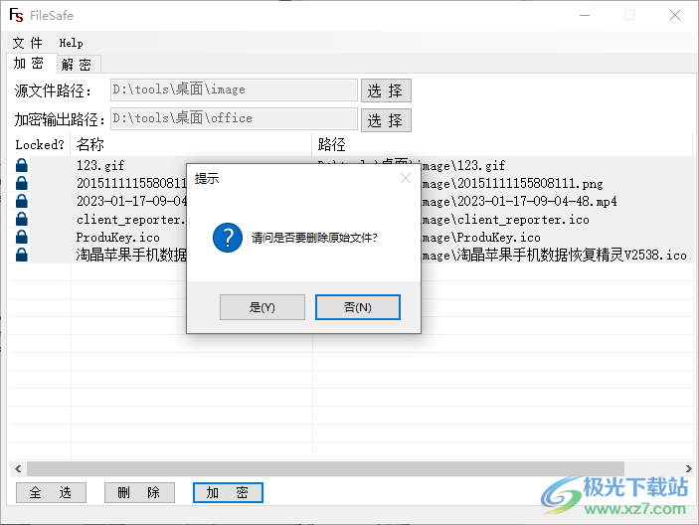Click the lock icon for the 2023-01-17-09-04 row
Viewport: 699px width, 525px height.
coord(22,201)
